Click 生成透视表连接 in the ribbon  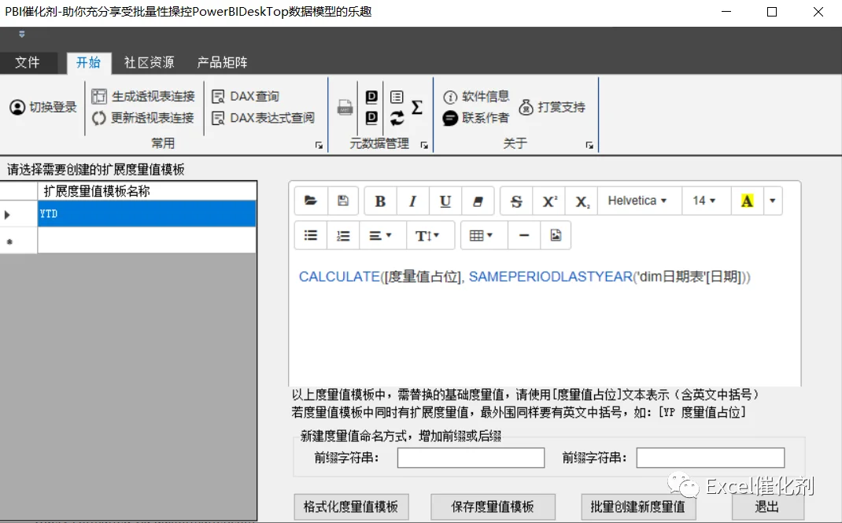143,97
